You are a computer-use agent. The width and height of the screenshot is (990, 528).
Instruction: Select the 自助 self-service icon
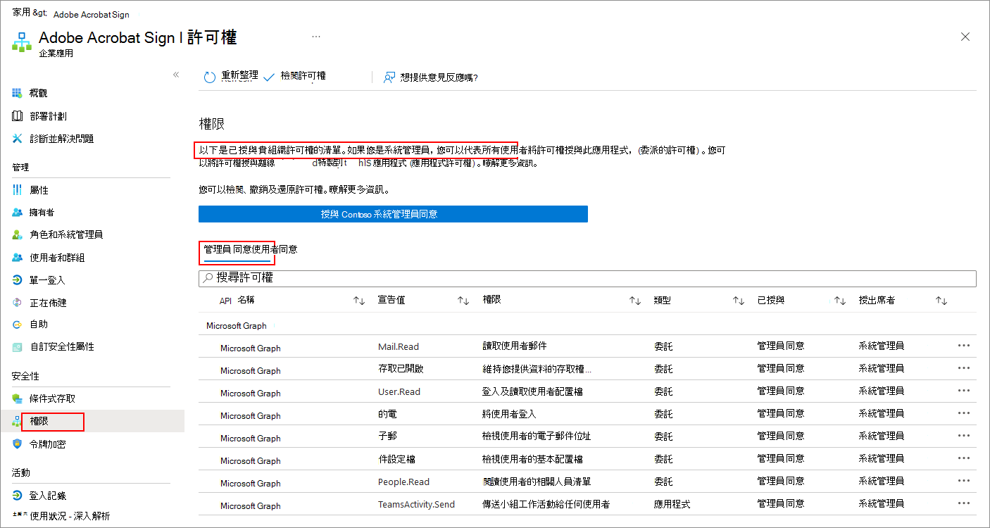click(18, 325)
